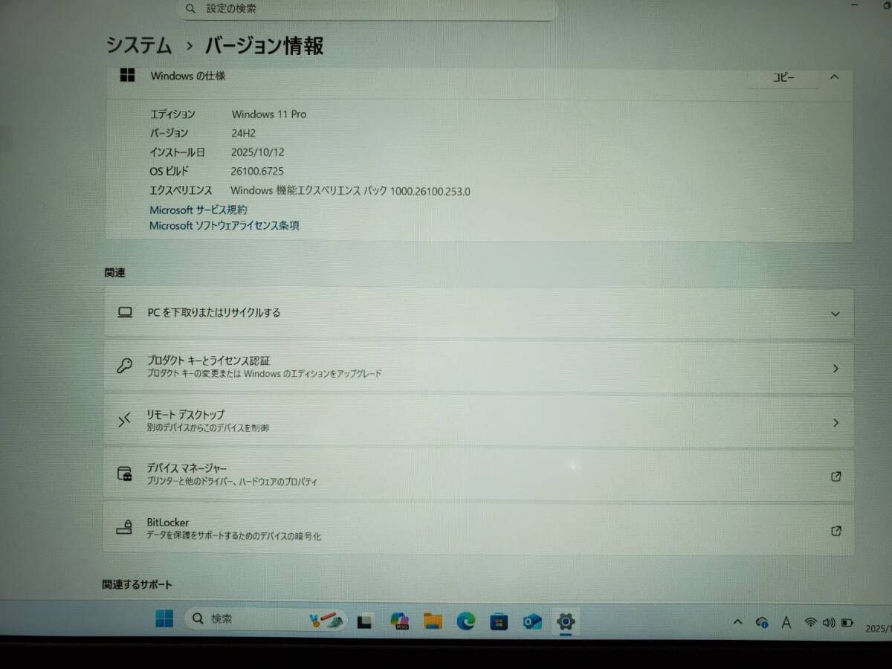Click the 関連するサポート heading
This screenshot has width=892, height=669.
(138, 585)
